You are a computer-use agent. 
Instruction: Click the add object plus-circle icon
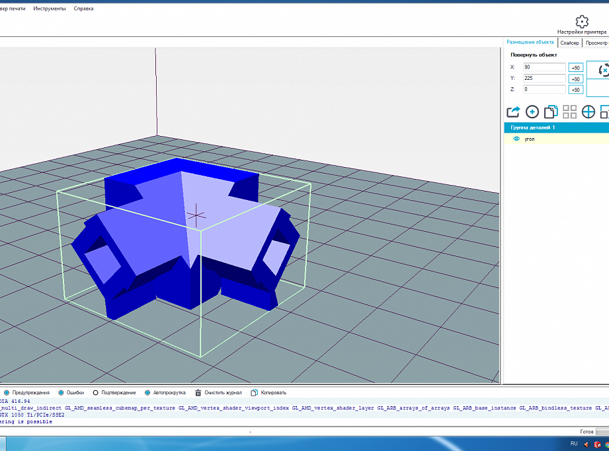pos(532,112)
